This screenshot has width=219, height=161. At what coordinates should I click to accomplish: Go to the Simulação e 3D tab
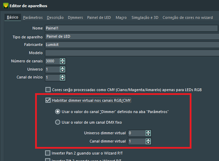click(144, 17)
